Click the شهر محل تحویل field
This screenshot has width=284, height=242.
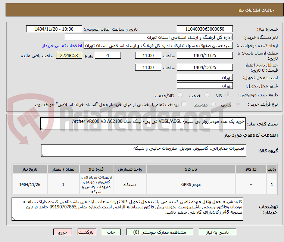click(205, 86)
